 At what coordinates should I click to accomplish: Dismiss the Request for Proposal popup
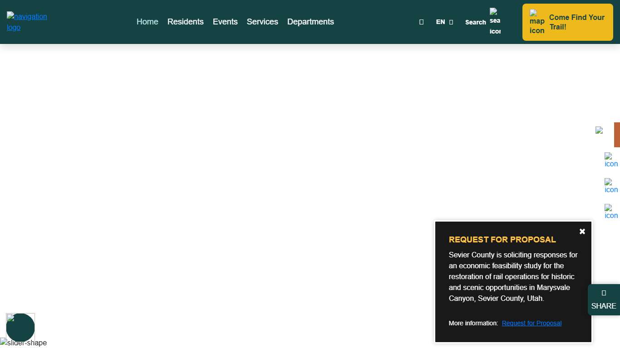582,232
